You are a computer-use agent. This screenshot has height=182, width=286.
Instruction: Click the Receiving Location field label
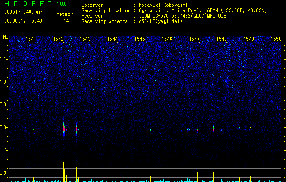106,10
